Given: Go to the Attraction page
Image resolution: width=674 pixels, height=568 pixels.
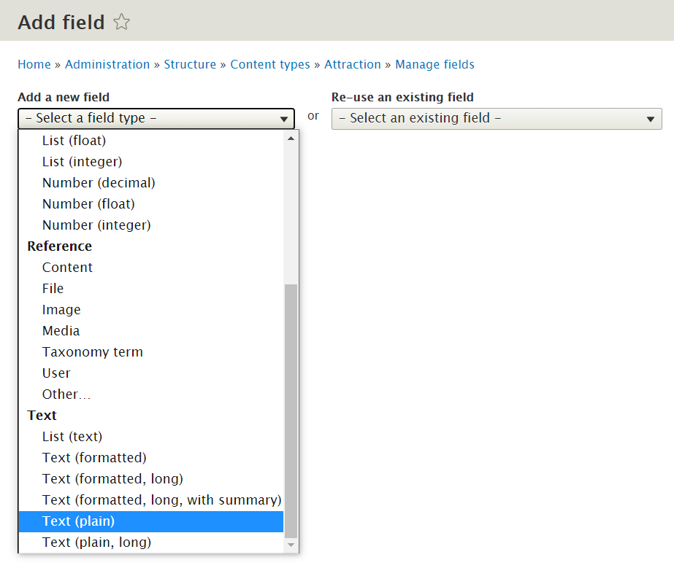Looking at the screenshot, I should [x=353, y=64].
